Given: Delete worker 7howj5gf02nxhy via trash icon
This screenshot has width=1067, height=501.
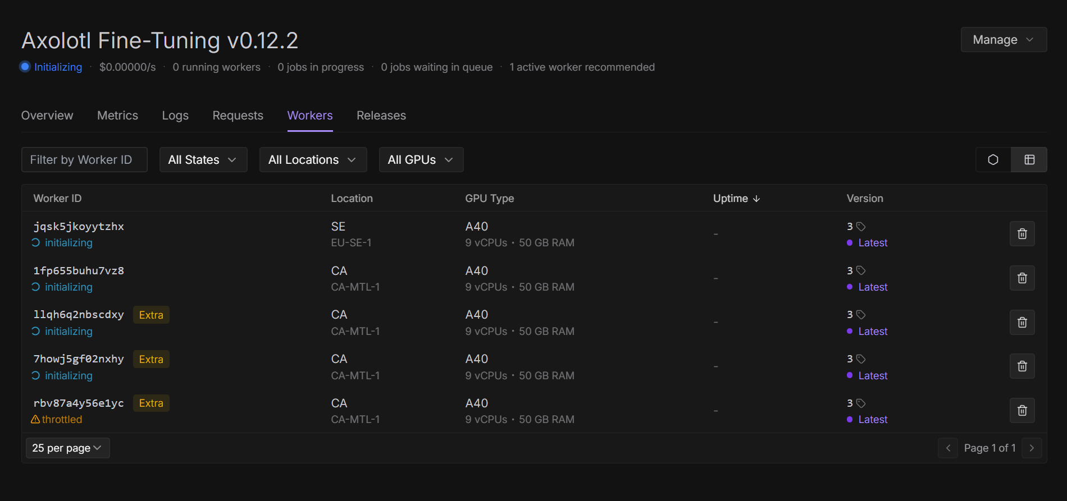Looking at the screenshot, I should [1022, 366].
